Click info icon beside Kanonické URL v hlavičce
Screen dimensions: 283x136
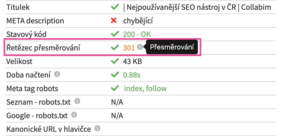point(97,128)
